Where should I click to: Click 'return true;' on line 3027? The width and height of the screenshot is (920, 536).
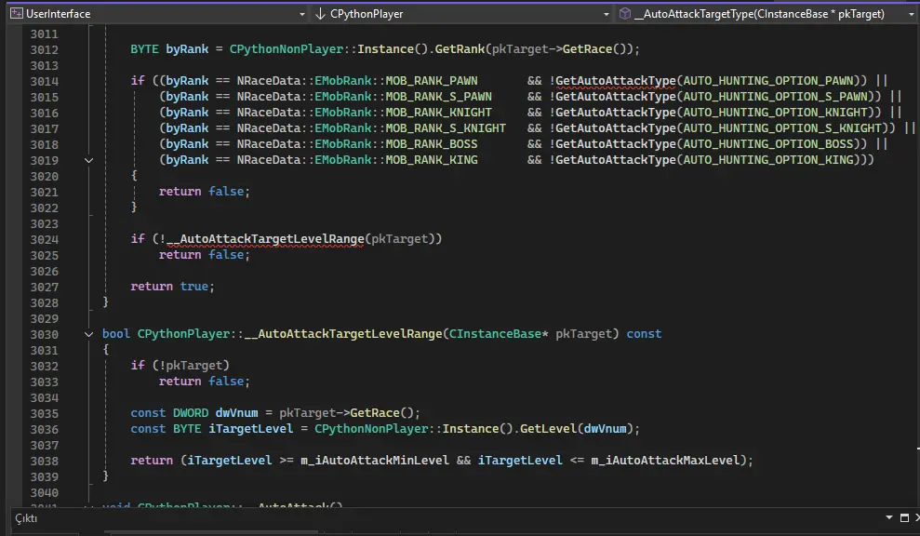coord(172,287)
